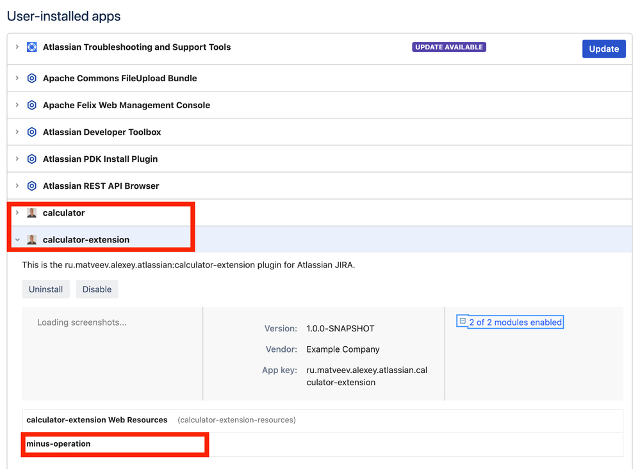Click the (calculator-extension-resources) module key

237,420
